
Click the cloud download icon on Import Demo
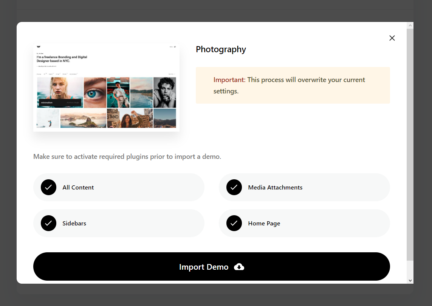239,267
